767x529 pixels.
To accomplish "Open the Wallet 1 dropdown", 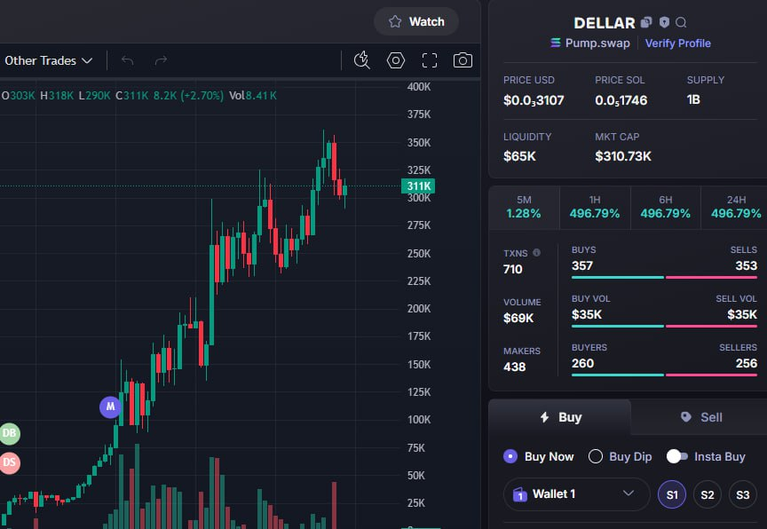I will tap(576, 494).
